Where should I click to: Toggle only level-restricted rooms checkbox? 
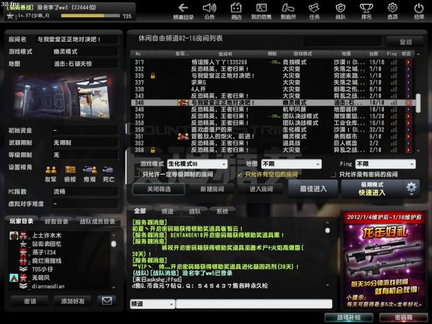(x=136, y=175)
